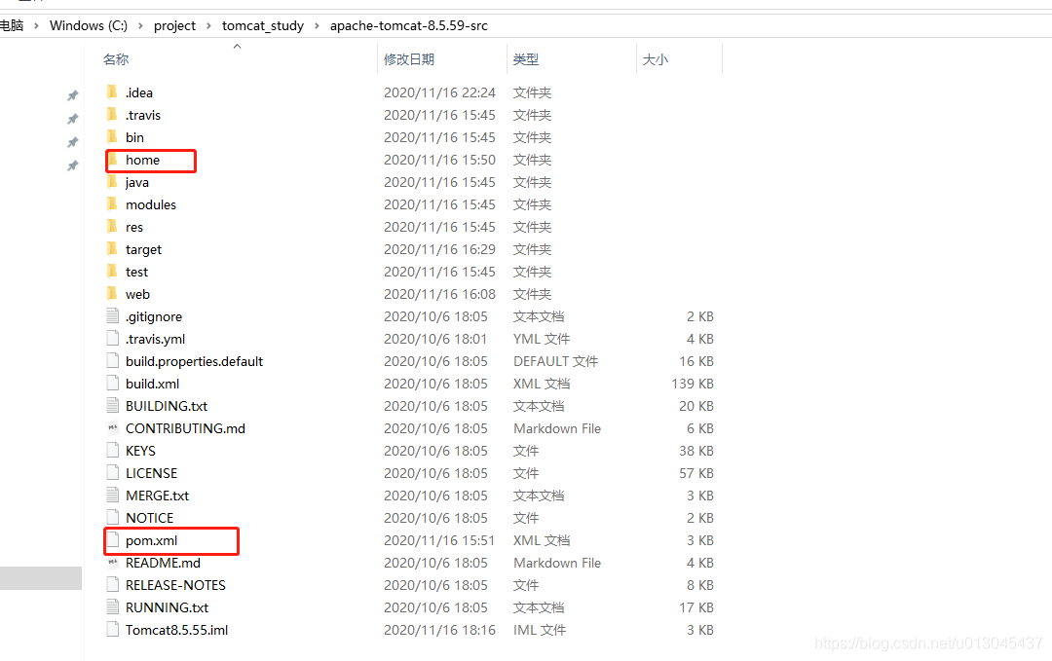Select the home folder icon

(113, 160)
